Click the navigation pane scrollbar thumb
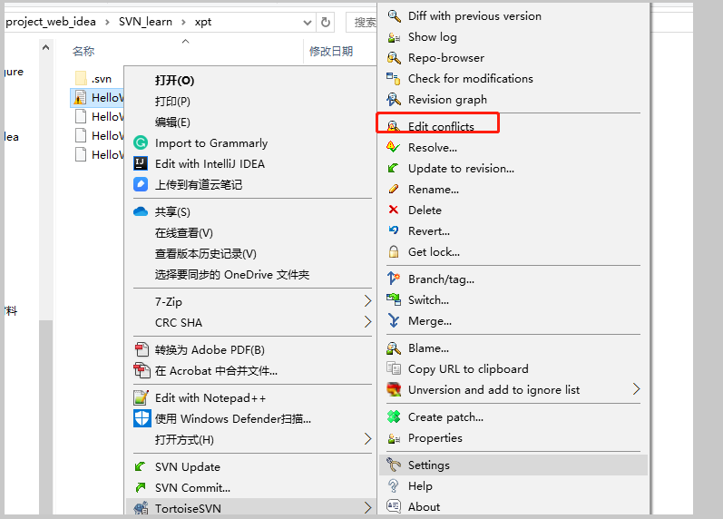Viewport: 723px width, 519px height. pos(45,416)
